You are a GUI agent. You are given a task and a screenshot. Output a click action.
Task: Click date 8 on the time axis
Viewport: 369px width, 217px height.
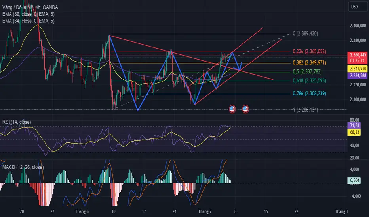pos(235,211)
